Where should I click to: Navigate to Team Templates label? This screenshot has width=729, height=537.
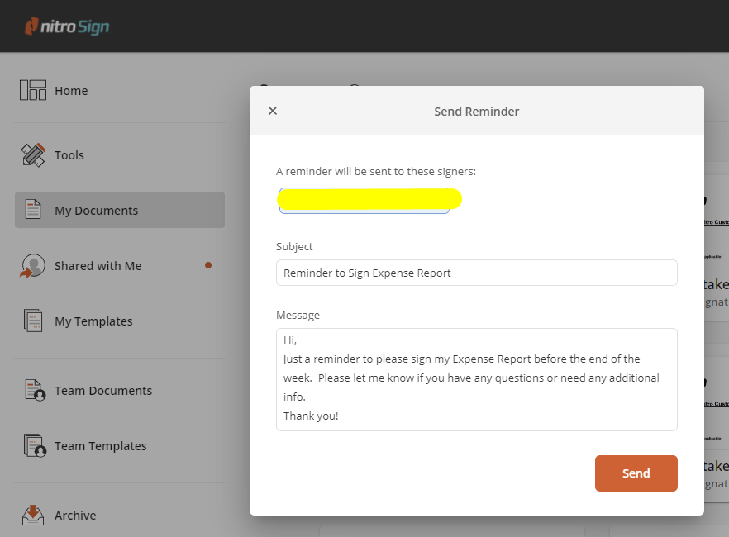[100, 446]
